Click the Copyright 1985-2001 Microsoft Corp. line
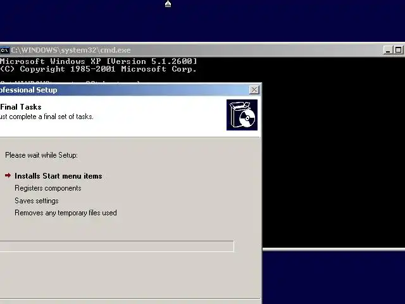The width and height of the screenshot is (405, 304). tap(99, 69)
